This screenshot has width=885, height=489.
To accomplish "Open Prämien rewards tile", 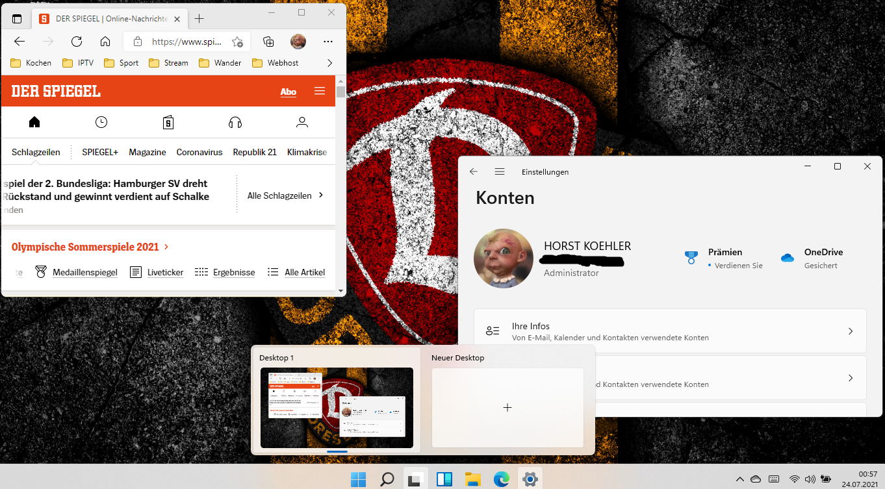I will pyautogui.click(x=724, y=258).
